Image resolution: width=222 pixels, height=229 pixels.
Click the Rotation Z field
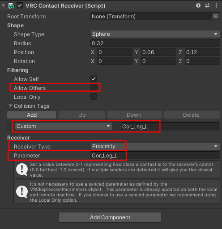(x=202, y=61)
